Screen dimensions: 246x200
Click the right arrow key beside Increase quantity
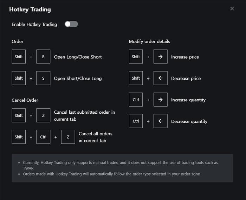point(160,100)
